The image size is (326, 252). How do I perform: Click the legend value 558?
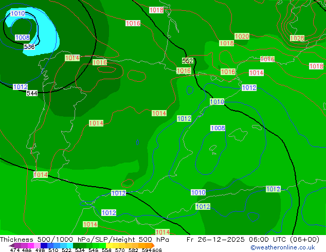coord(106,250)
